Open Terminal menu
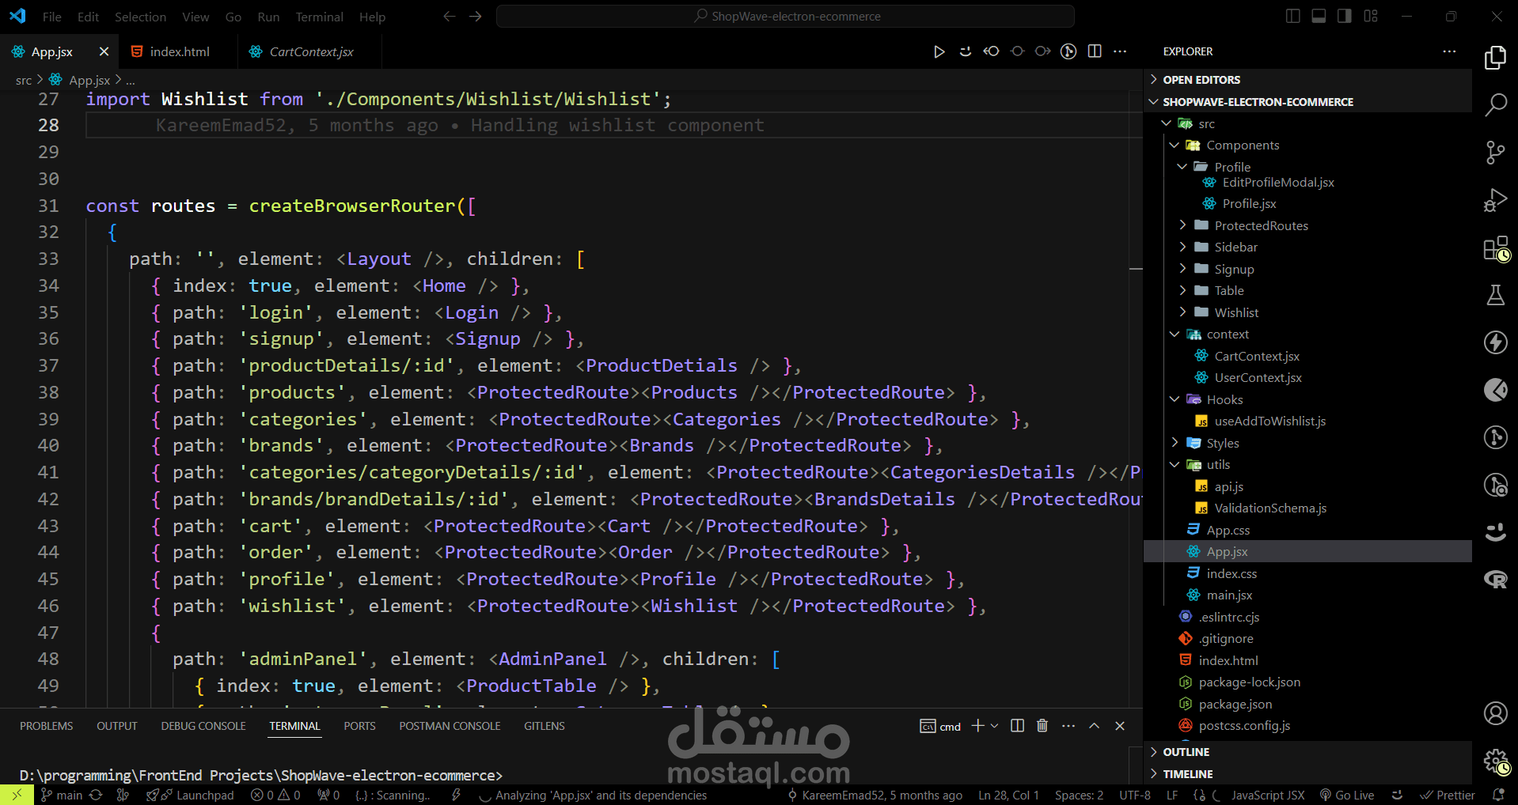 click(319, 17)
